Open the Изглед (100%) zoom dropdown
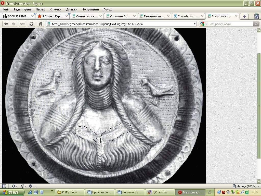This screenshot has width=261, height=196. point(258,186)
